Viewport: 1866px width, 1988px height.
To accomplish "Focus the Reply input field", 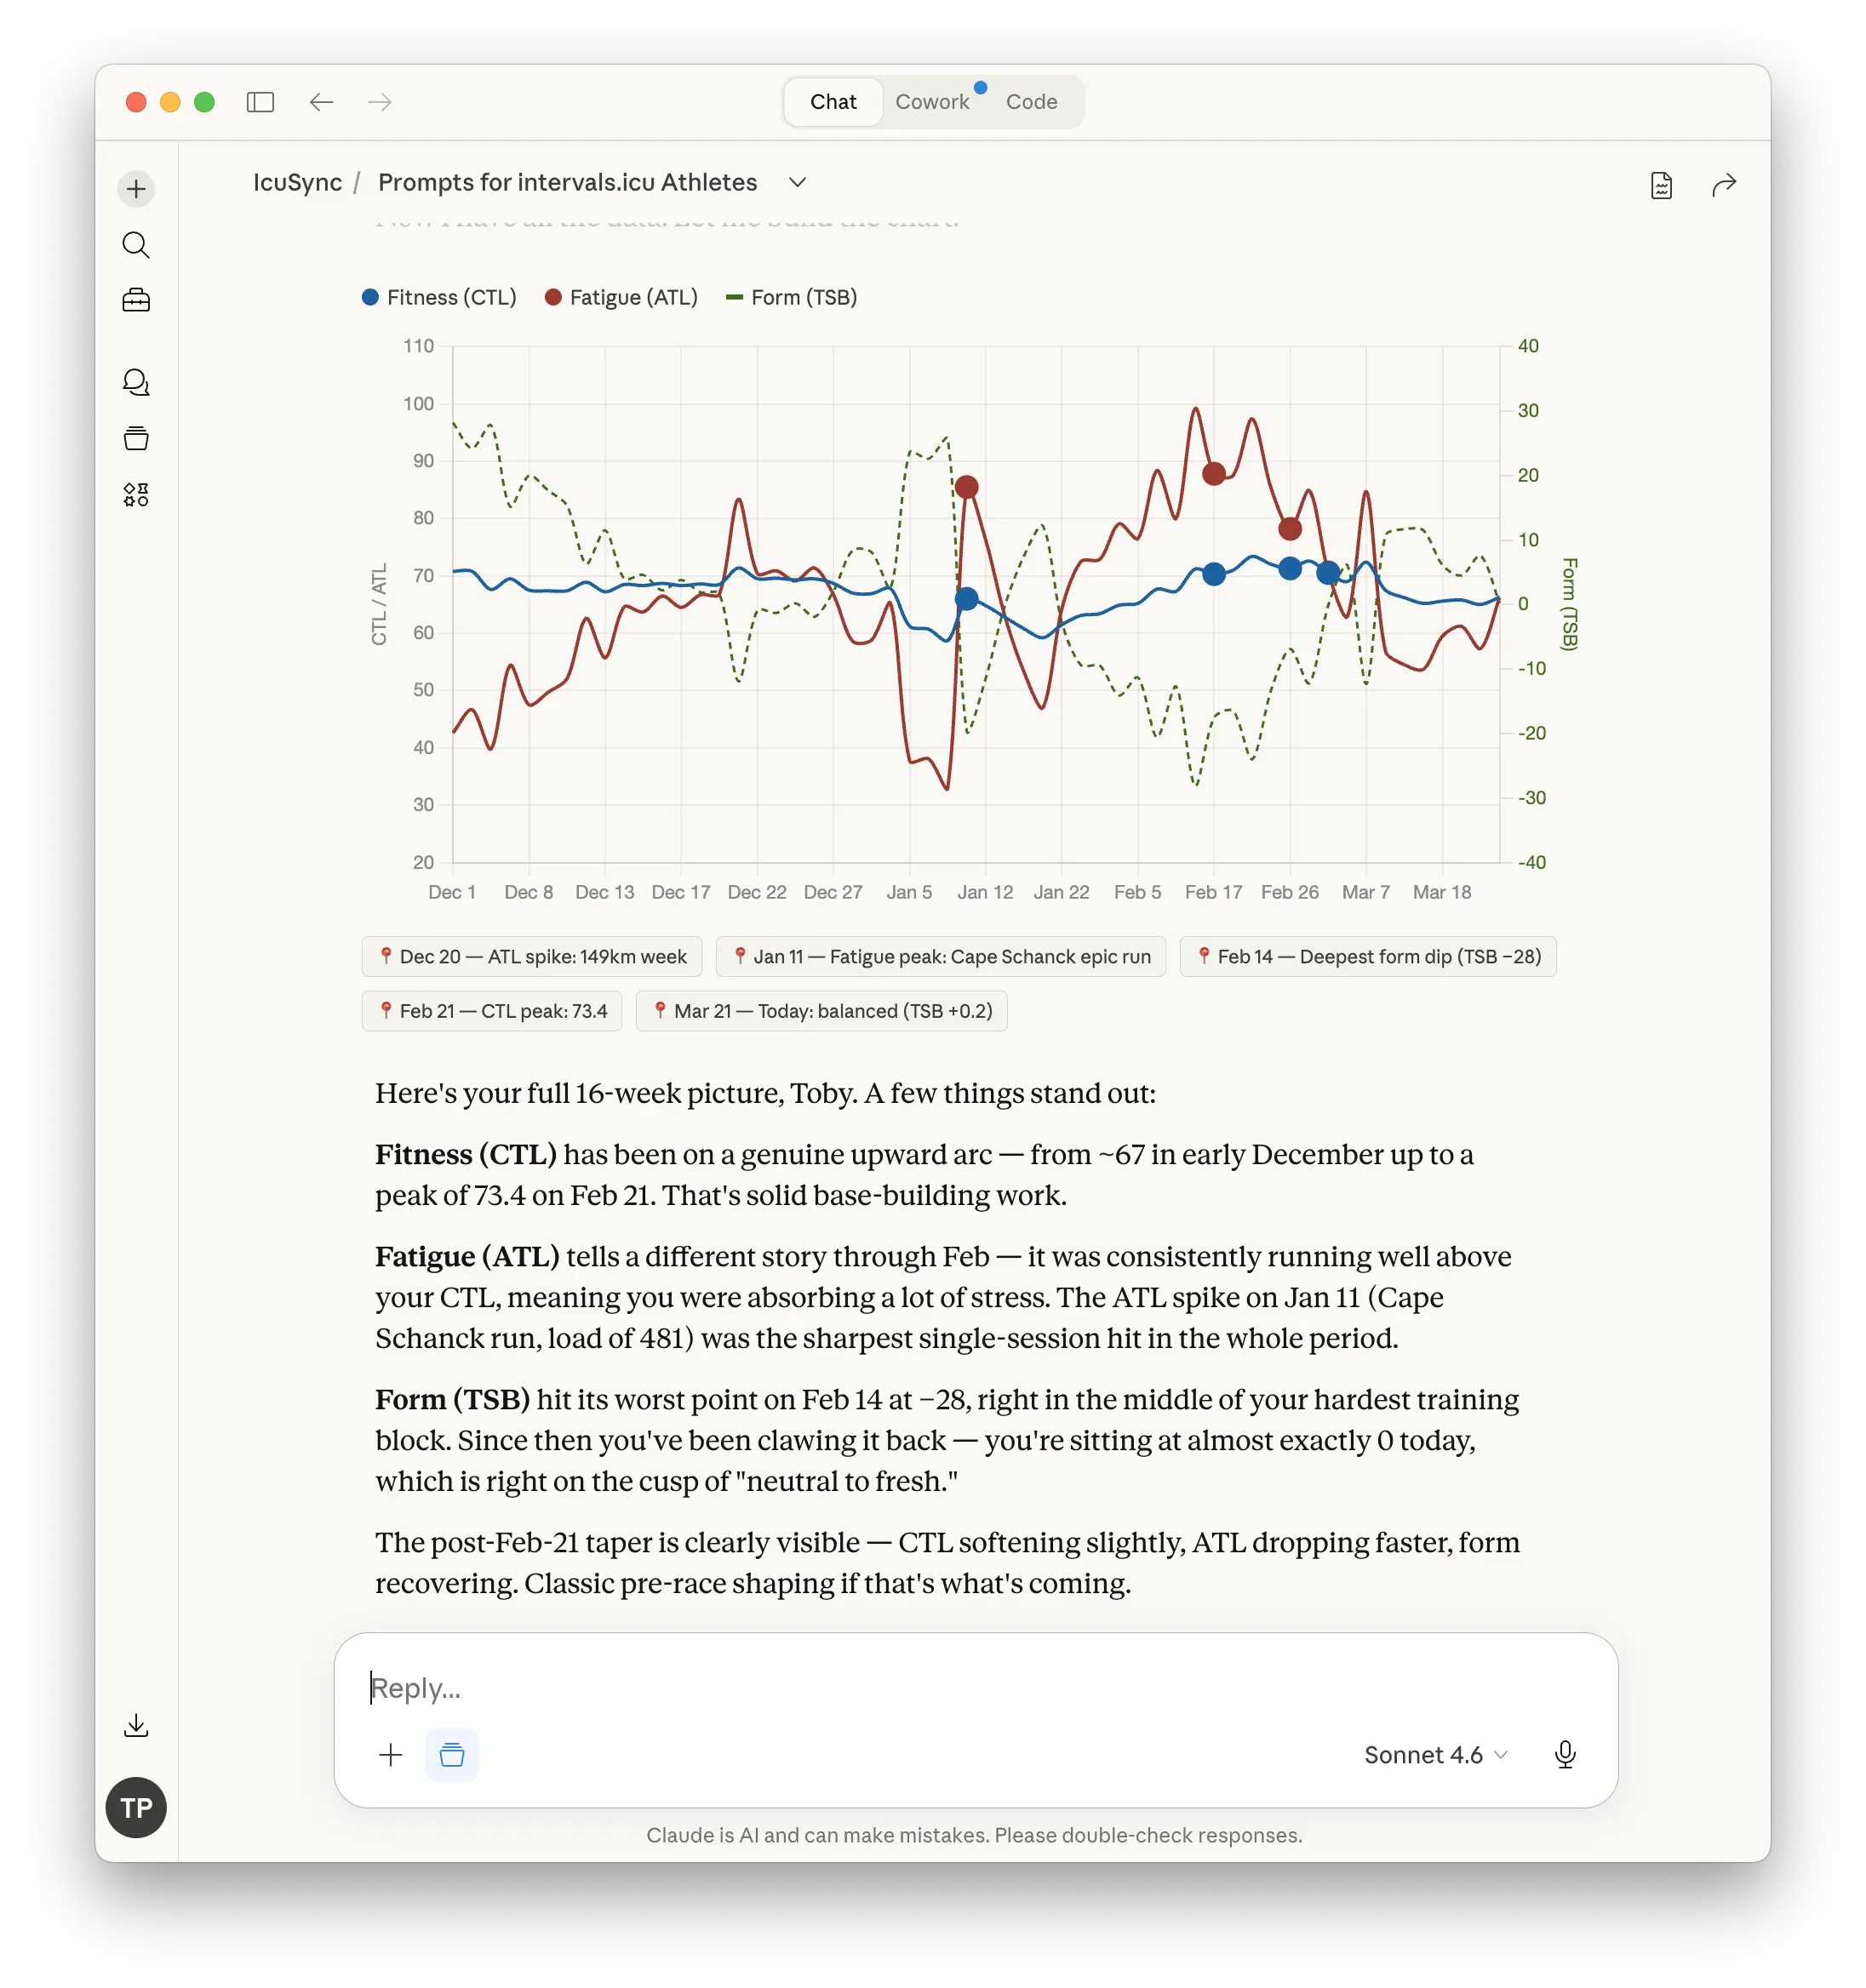I will (976, 1688).
